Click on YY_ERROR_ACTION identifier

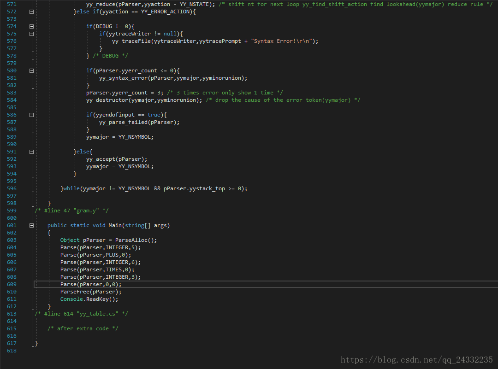(x=165, y=12)
